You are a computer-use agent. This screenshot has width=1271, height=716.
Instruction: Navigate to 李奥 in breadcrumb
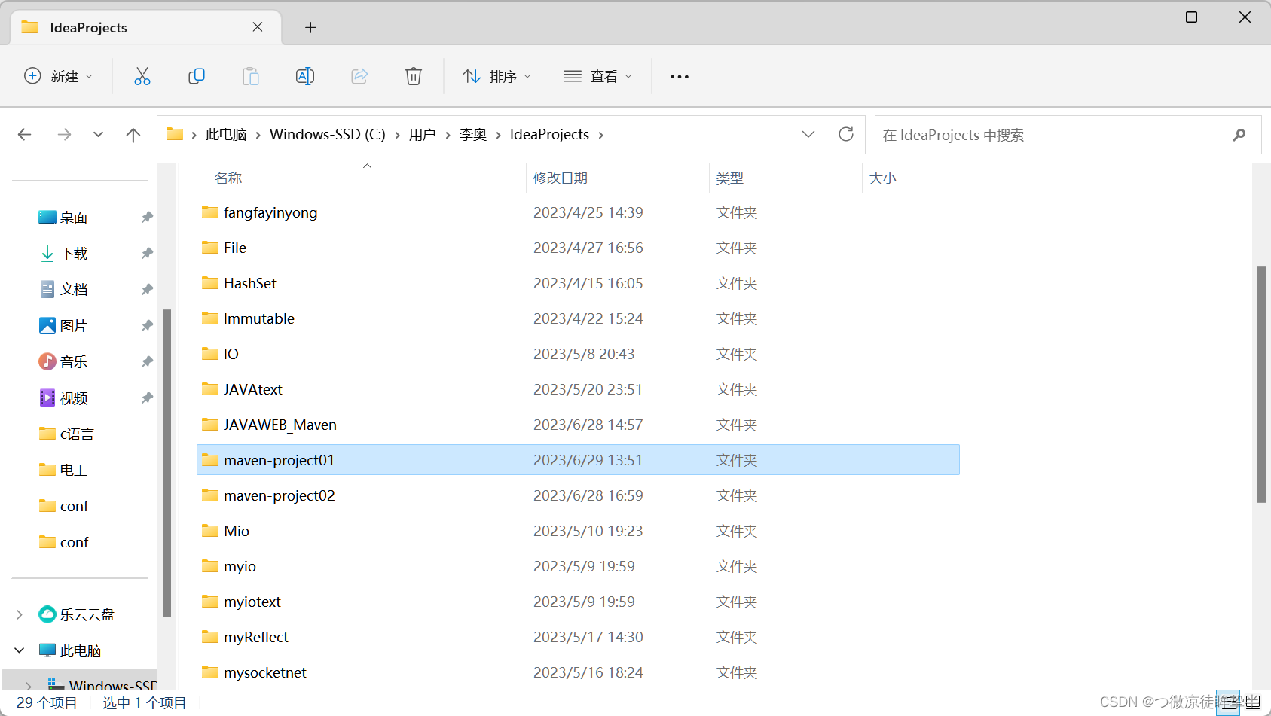tap(473, 135)
